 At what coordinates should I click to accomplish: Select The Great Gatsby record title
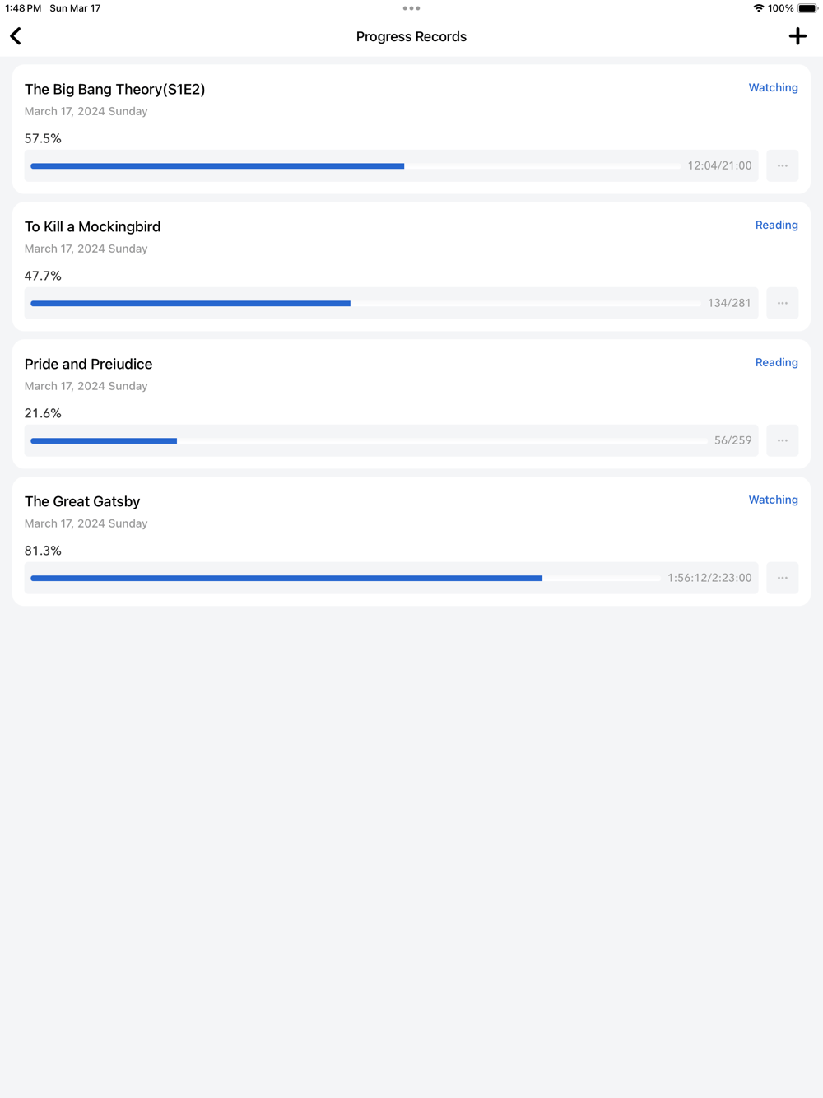[x=82, y=501]
